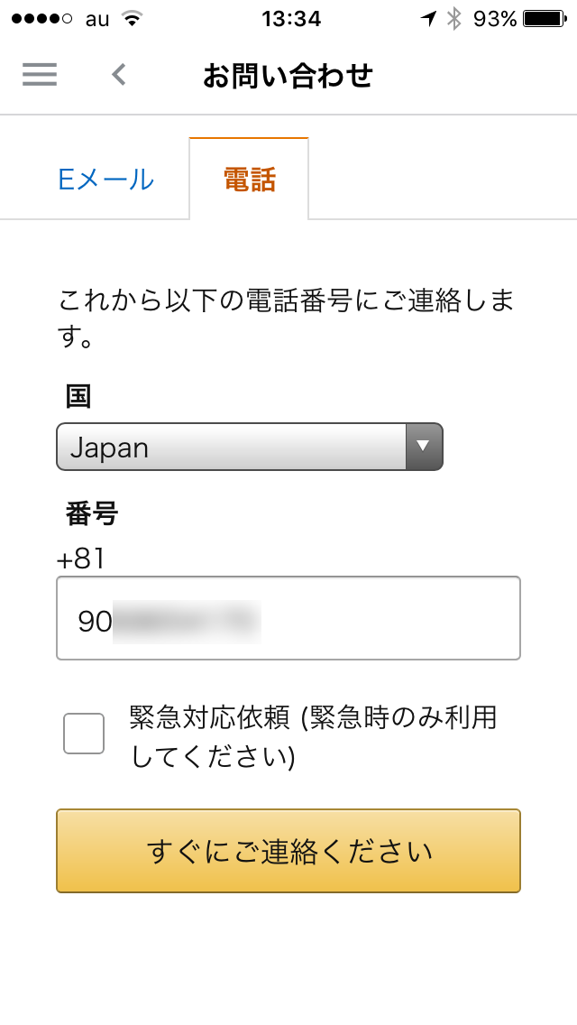The height and width of the screenshot is (1025, 577).
Task: Focus the phone number input field
Action: [288, 618]
